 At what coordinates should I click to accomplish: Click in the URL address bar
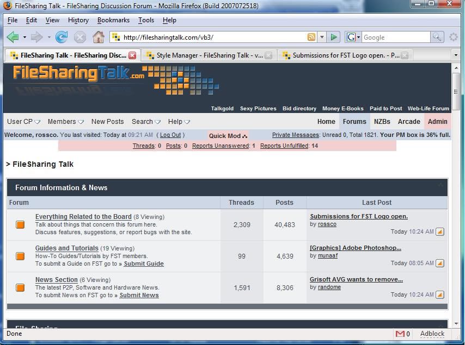(214, 37)
